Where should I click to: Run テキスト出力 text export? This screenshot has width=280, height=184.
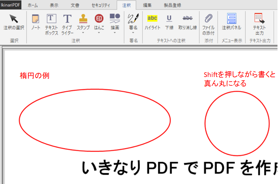259,24
